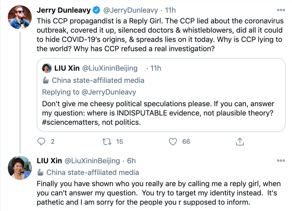Click the 11h timestamp on Jerry's tweet
Image resolution: width=292 pixels, height=211 pixels.
coord(170,11)
